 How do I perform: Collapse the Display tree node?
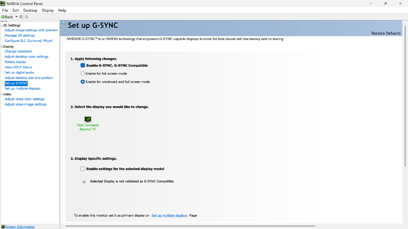pyautogui.click(x=2, y=47)
